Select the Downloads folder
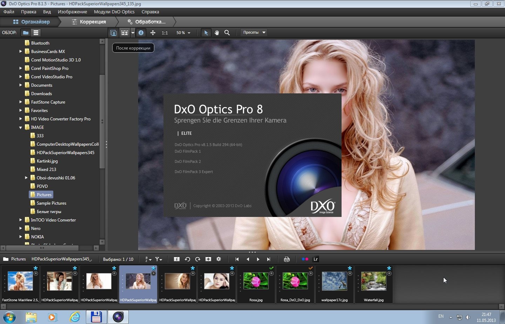The width and height of the screenshot is (505, 324). click(x=41, y=94)
